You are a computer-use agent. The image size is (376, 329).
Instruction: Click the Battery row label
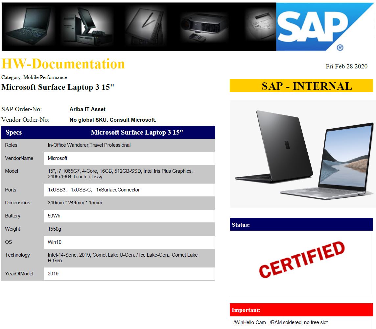tap(12, 216)
